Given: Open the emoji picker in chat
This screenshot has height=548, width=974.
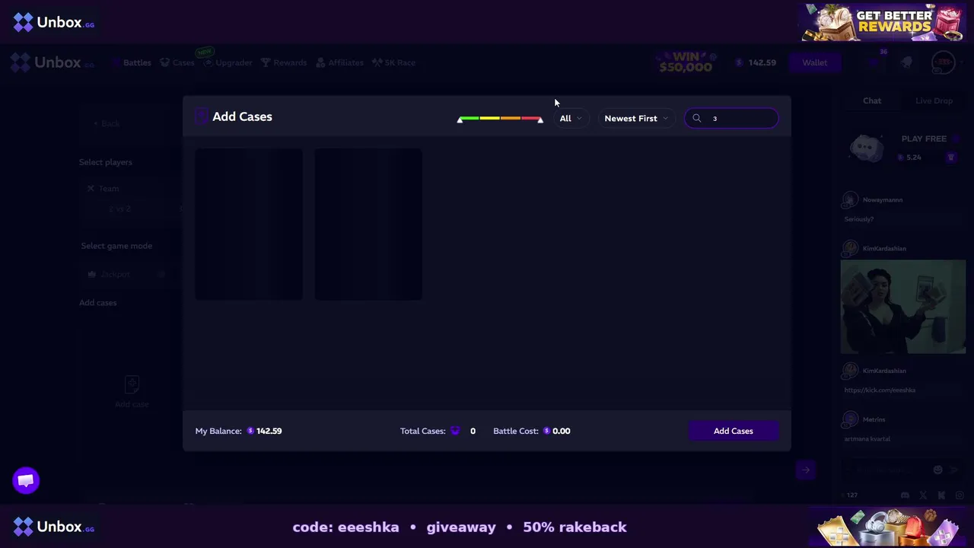Looking at the screenshot, I should 937,470.
